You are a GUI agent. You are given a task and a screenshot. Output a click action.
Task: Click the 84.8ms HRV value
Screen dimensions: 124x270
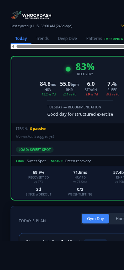pos(48,84)
